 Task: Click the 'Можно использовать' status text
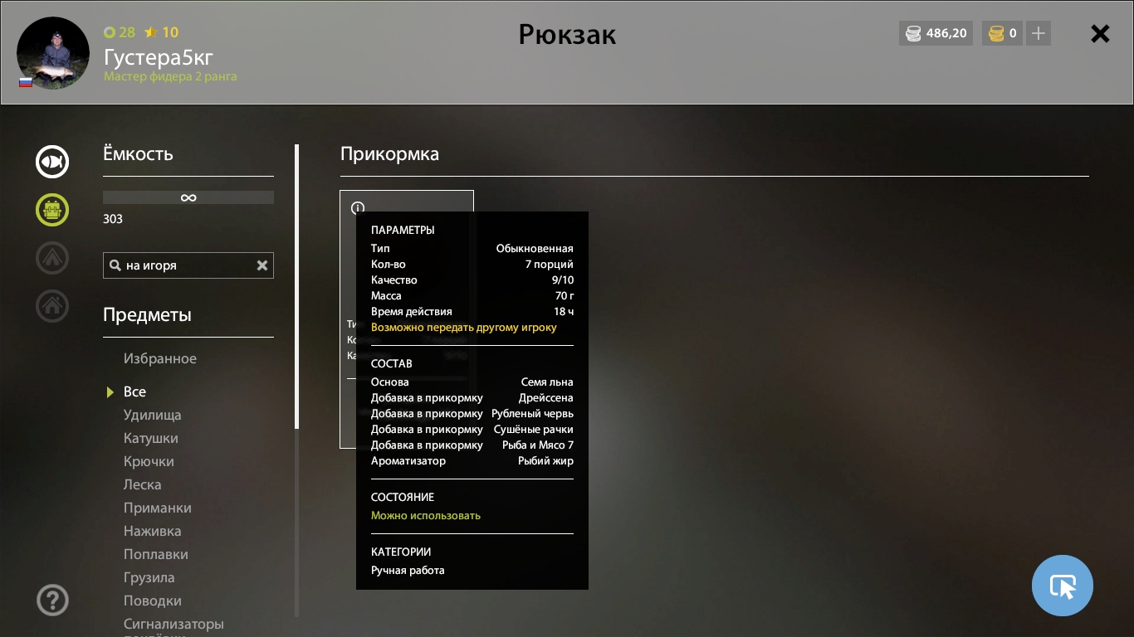(x=426, y=515)
